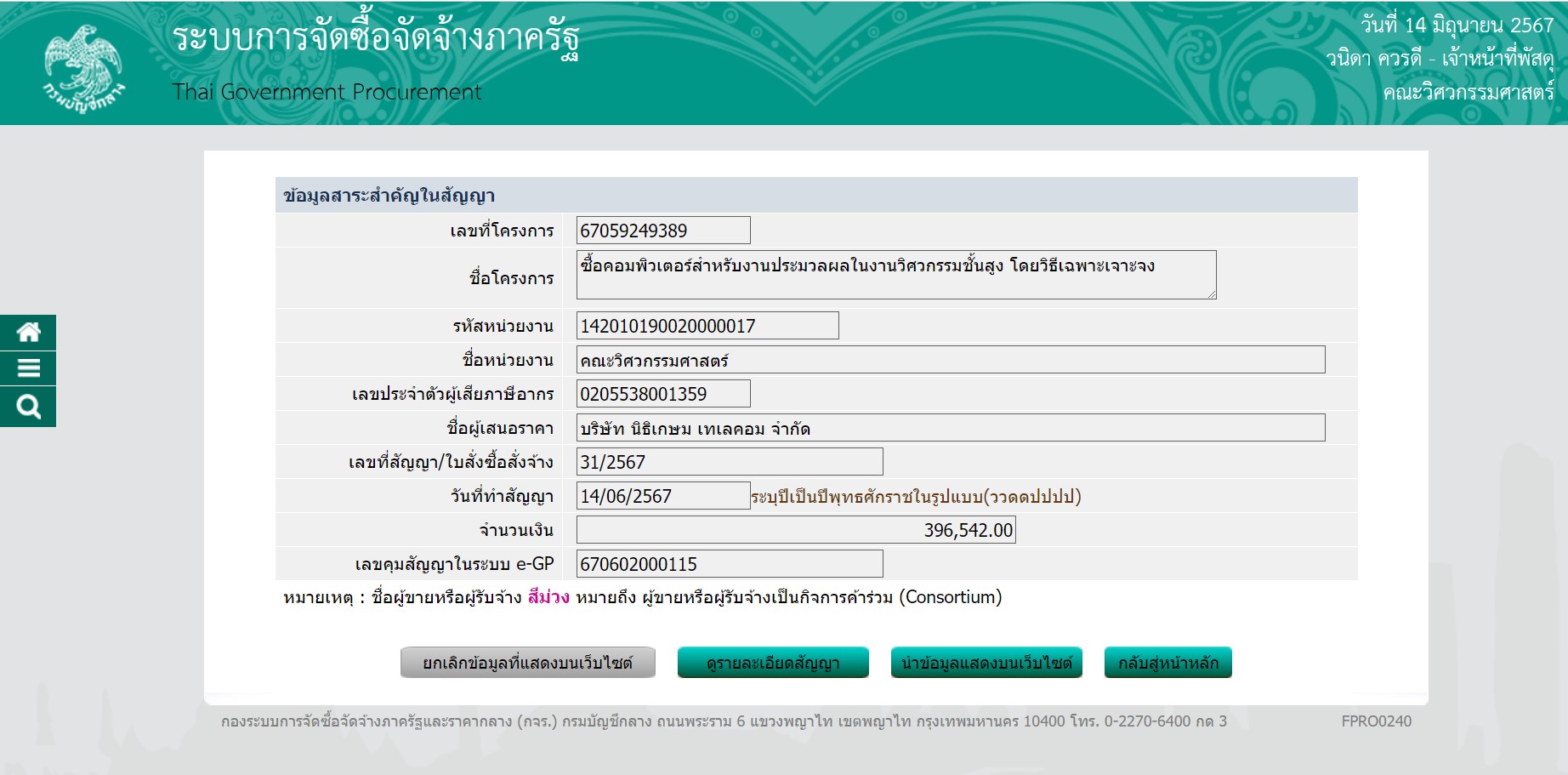Screen dimensions: 1568x775
Task: Focus the ชื่อโครงการ project name text area
Action: click(x=895, y=275)
